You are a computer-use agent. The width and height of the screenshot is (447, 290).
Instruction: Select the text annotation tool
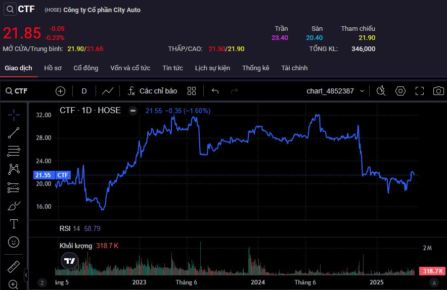pos(14,224)
